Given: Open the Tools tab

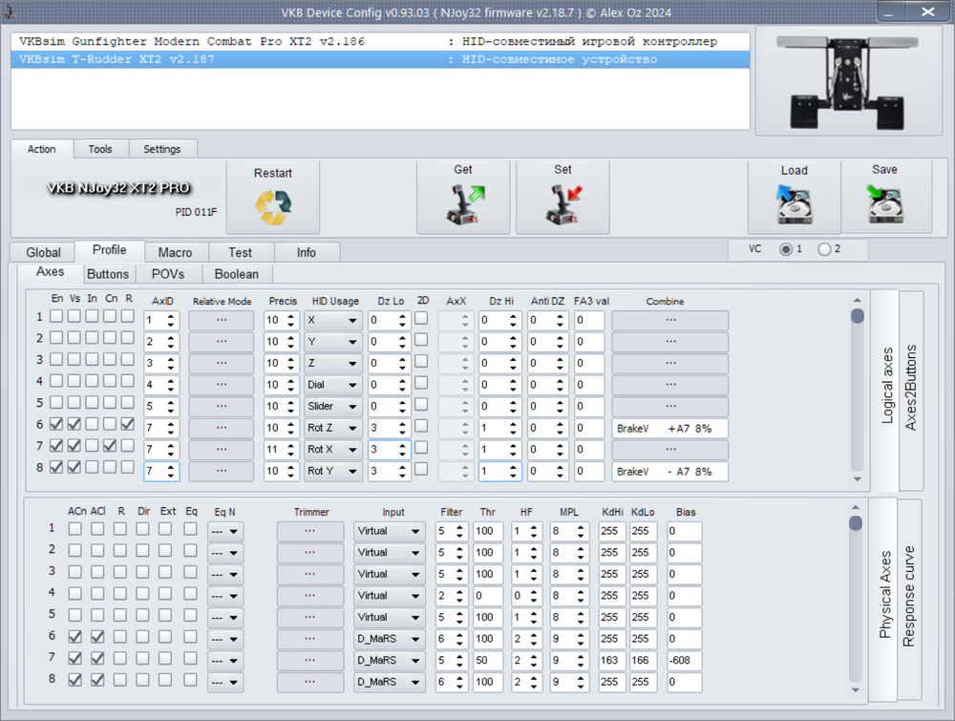Looking at the screenshot, I should (x=100, y=149).
